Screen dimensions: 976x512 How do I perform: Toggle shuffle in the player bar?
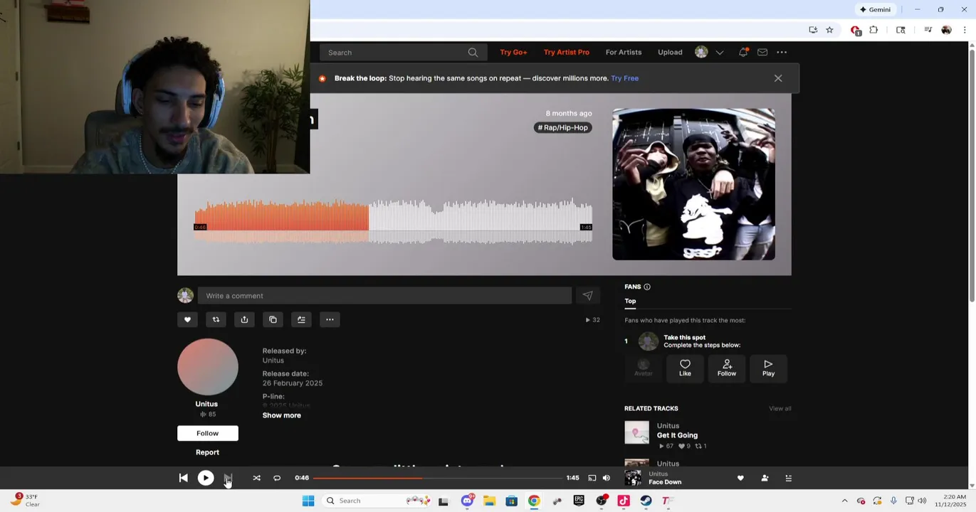(x=256, y=478)
